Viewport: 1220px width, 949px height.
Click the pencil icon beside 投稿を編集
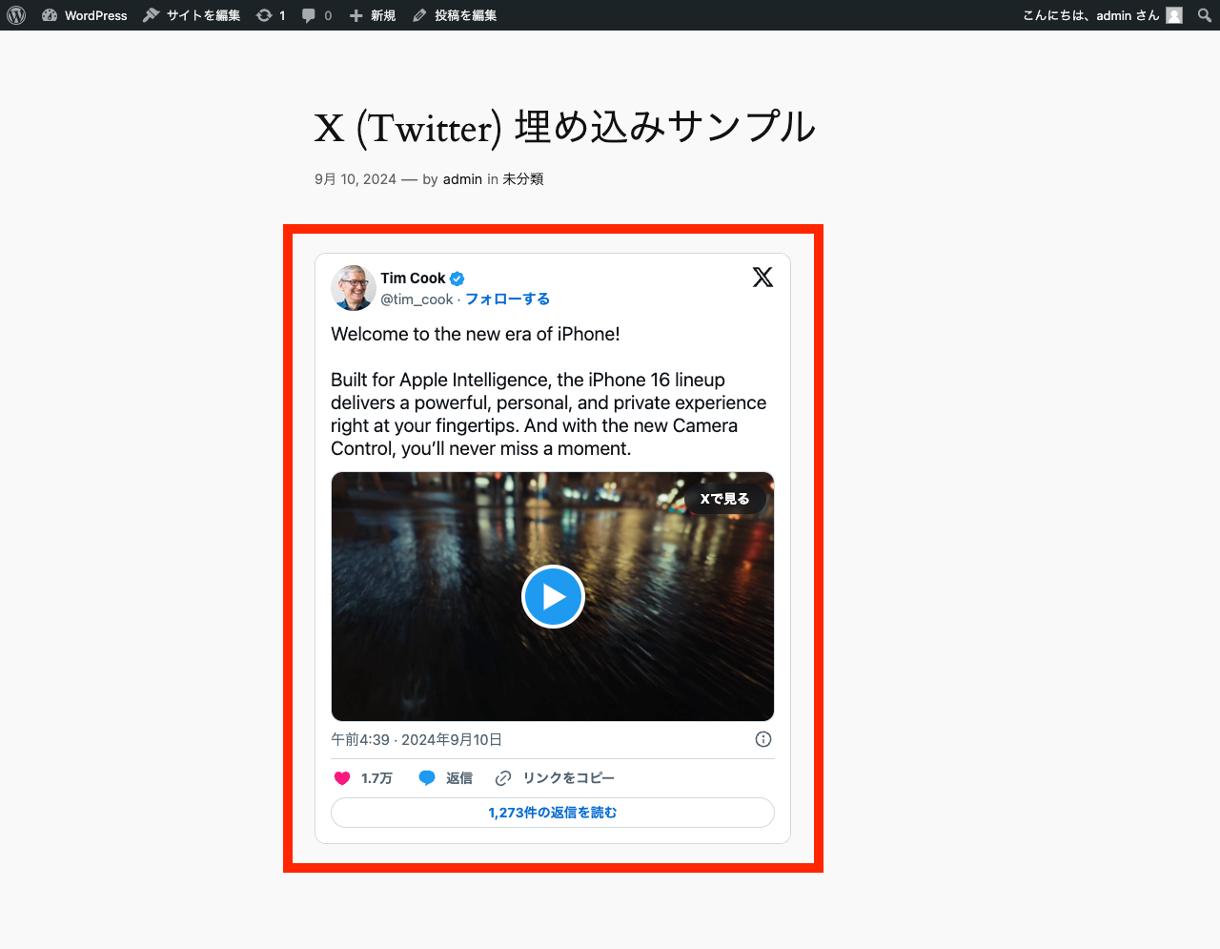(419, 15)
